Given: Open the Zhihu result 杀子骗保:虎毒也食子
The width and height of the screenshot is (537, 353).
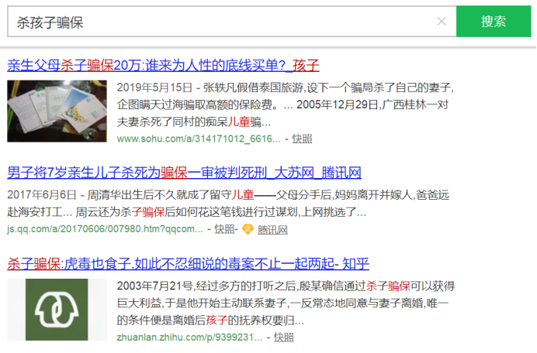Looking at the screenshot, I should (188, 264).
